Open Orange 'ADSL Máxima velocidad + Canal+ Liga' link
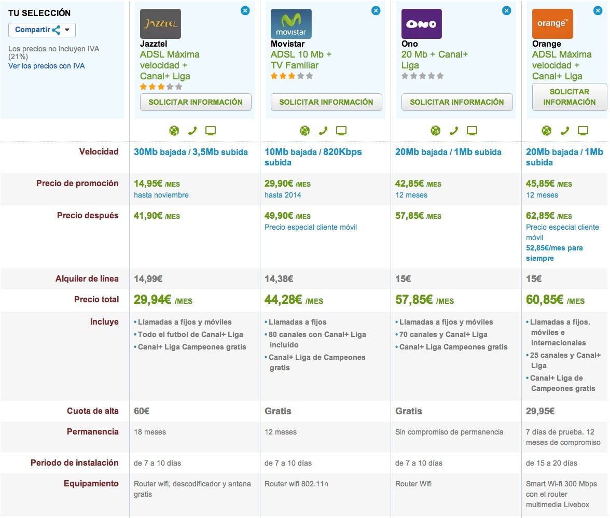The image size is (610, 518). pos(562,65)
